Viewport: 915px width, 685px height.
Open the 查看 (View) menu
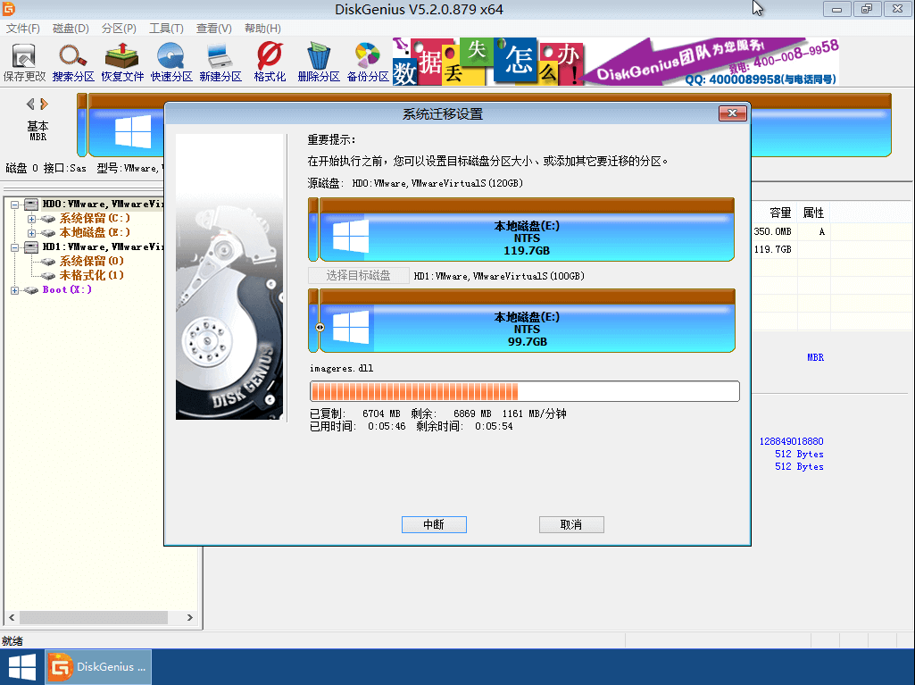point(213,28)
